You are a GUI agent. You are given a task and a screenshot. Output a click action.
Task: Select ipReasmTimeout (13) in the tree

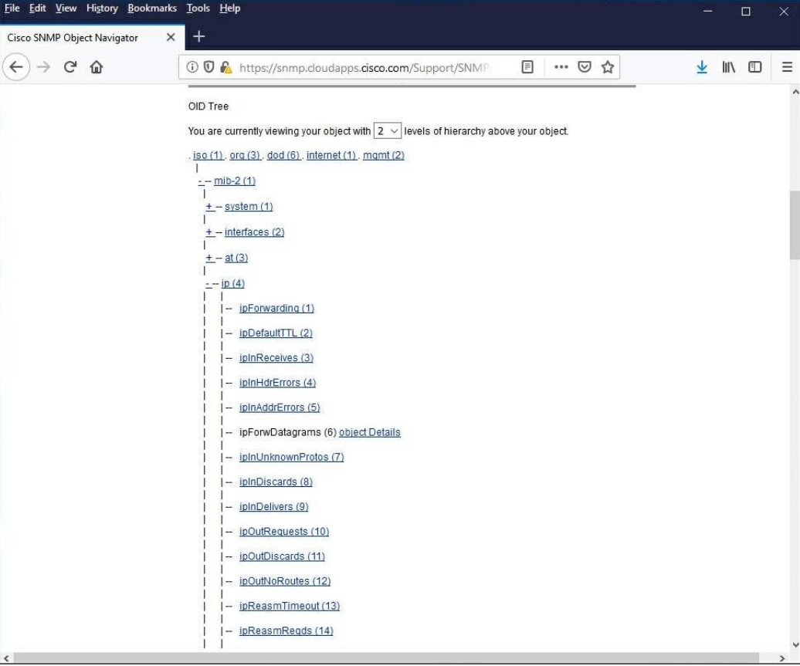coord(290,606)
